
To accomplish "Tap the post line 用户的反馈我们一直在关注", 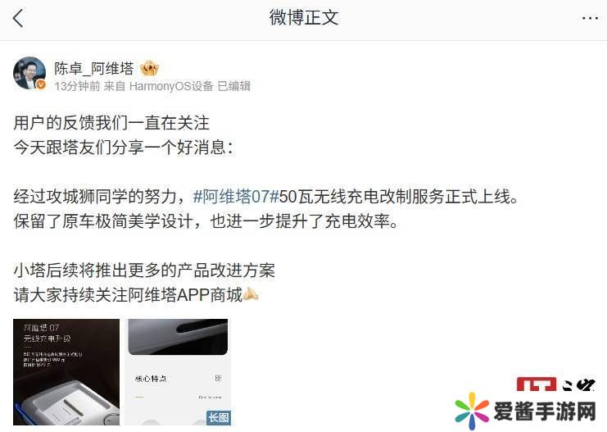I will coord(111,123).
